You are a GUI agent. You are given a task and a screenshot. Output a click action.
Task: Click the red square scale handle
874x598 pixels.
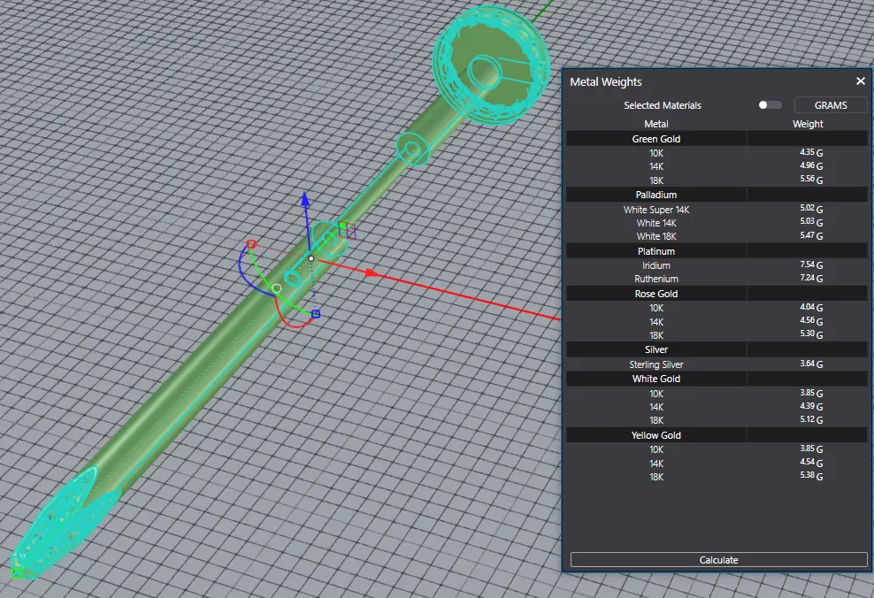[x=251, y=244]
